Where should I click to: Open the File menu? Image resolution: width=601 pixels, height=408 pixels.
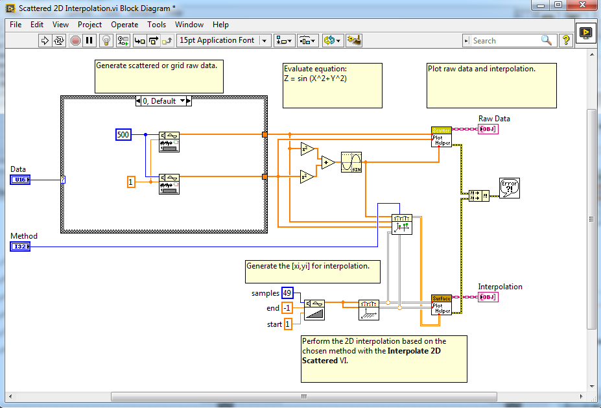click(16, 25)
